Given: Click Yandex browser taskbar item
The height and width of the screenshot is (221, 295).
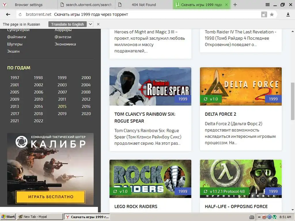Looking at the screenshot, I should pos(87,217).
